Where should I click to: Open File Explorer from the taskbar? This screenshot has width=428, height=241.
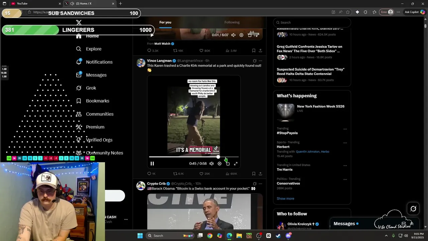[x=239, y=236]
